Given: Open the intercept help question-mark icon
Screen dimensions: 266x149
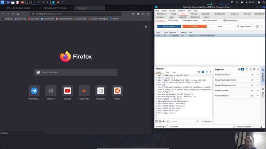Looking at the screenshot, I should (257, 26).
